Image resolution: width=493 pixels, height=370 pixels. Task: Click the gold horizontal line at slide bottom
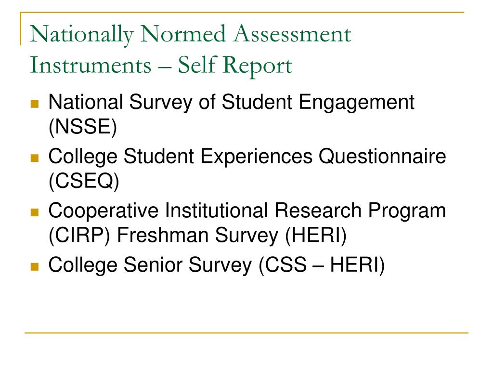(246, 332)
